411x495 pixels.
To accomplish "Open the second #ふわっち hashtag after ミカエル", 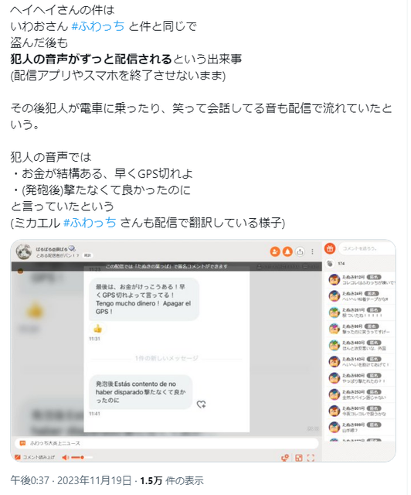I will [90, 223].
